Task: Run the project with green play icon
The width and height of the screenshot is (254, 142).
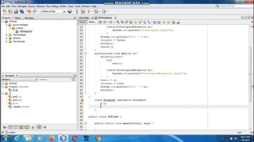Action: (89, 11)
